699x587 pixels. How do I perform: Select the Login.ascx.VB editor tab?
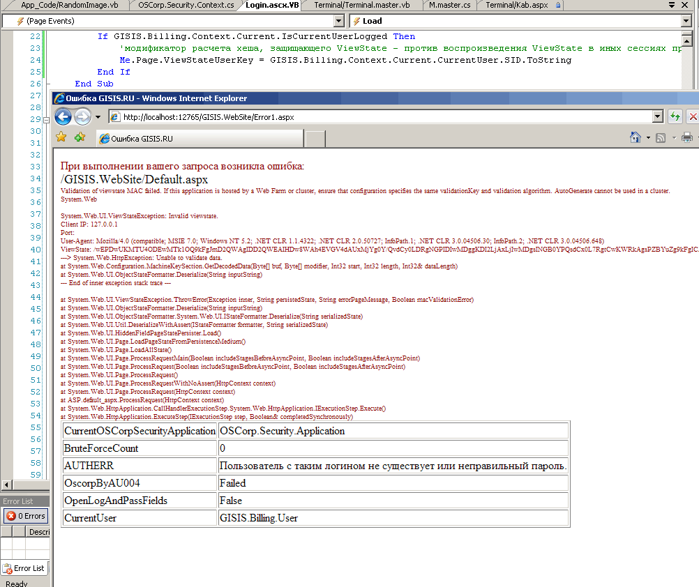[x=272, y=5]
